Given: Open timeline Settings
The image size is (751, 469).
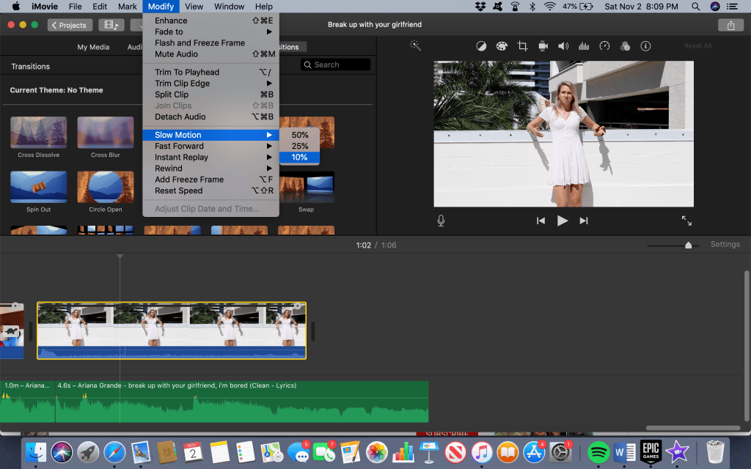Looking at the screenshot, I should (x=725, y=244).
